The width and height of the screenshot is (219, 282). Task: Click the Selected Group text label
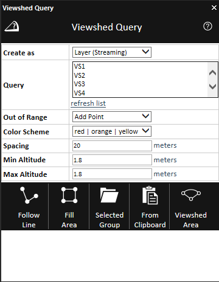(109, 220)
